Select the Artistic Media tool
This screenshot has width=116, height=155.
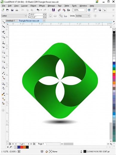pyautogui.click(x=3, y=47)
